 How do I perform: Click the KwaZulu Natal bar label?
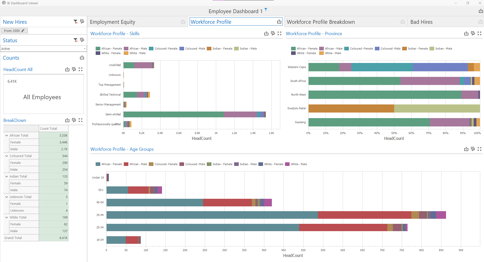pyautogui.click(x=296, y=108)
